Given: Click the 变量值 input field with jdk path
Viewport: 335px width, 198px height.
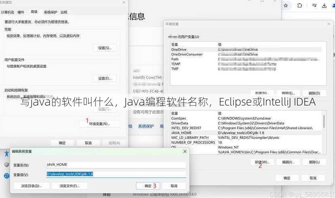Looking at the screenshot, I should pyautogui.click(x=116, y=174).
